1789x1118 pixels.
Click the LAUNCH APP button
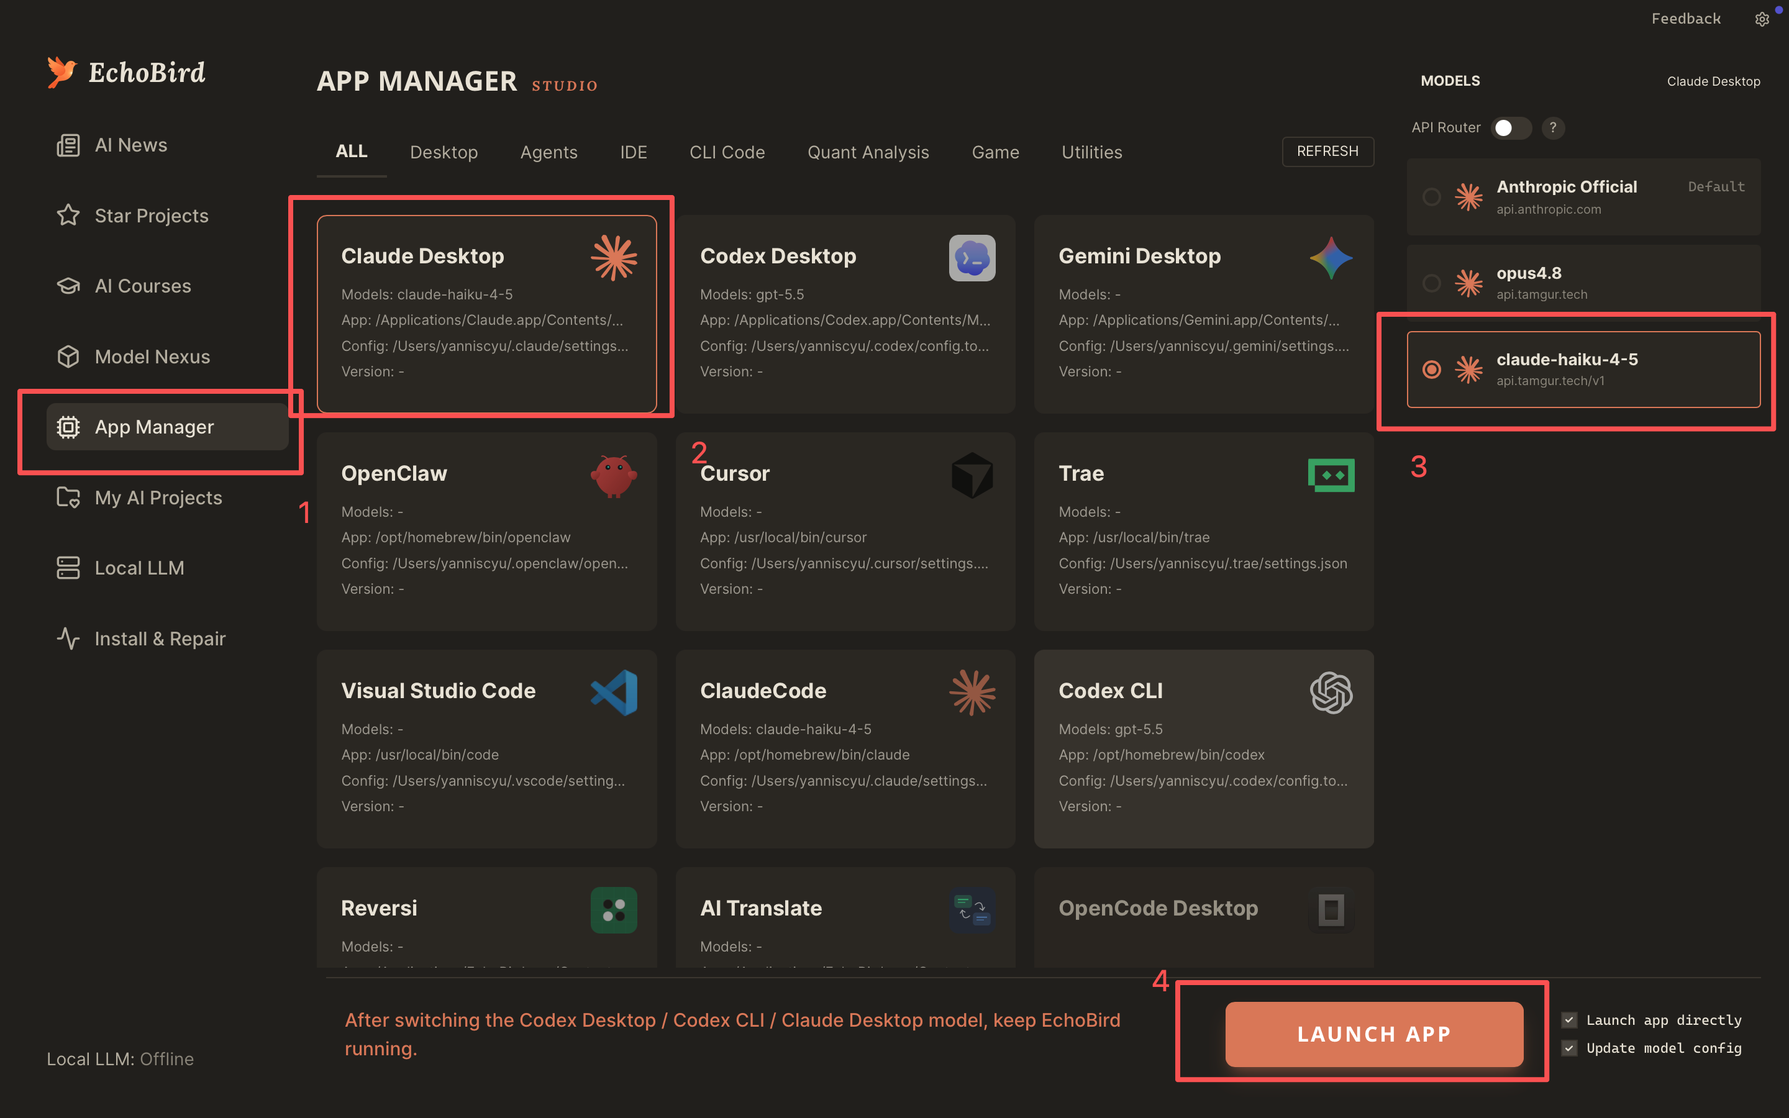1374,1034
